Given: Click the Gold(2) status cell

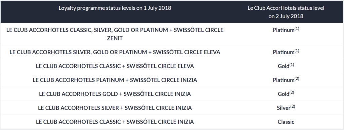Looking at the screenshot, I should pyautogui.click(x=286, y=94).
